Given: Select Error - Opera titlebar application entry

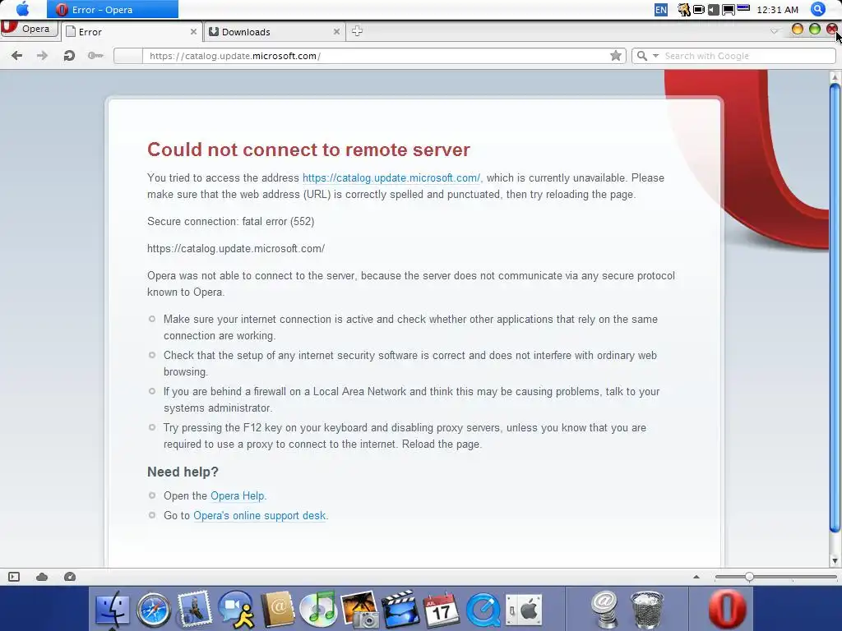Looking at the screenshot, I should (112, 10).
